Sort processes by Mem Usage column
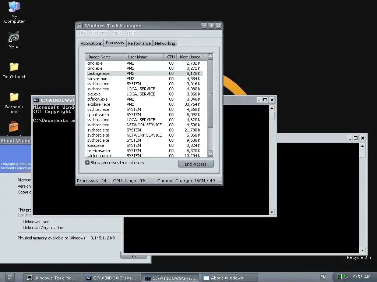The image size is (377, 282). coord(190,57)
